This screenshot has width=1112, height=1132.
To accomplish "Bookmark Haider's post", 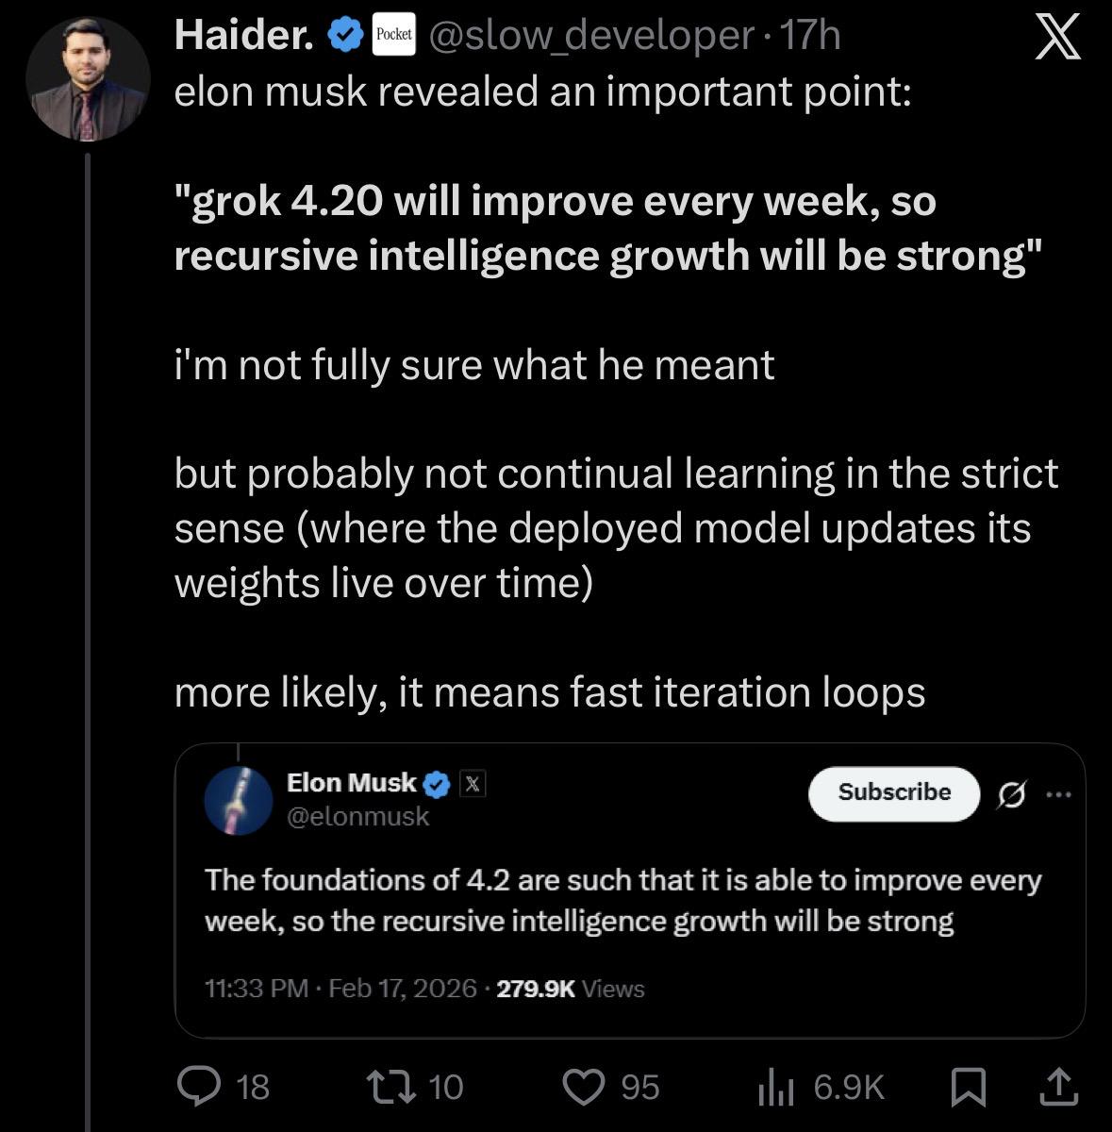I will pyautogui.click(x=969, y=1087).
